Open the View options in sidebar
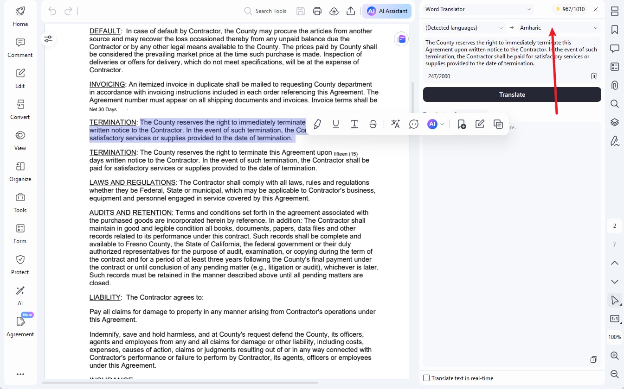624x389 pixels. [20, 141]
